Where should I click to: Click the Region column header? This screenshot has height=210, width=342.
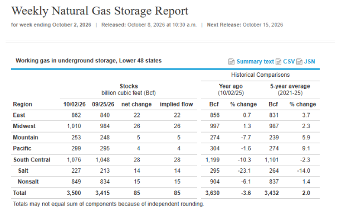point(22,104)
